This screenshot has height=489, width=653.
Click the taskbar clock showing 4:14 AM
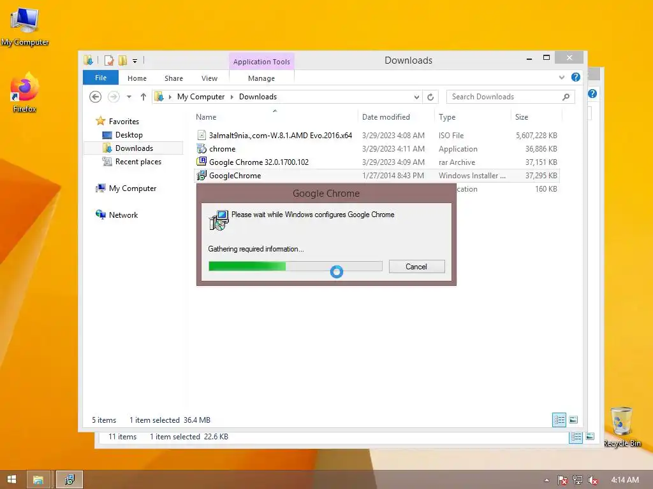(625, 480)
